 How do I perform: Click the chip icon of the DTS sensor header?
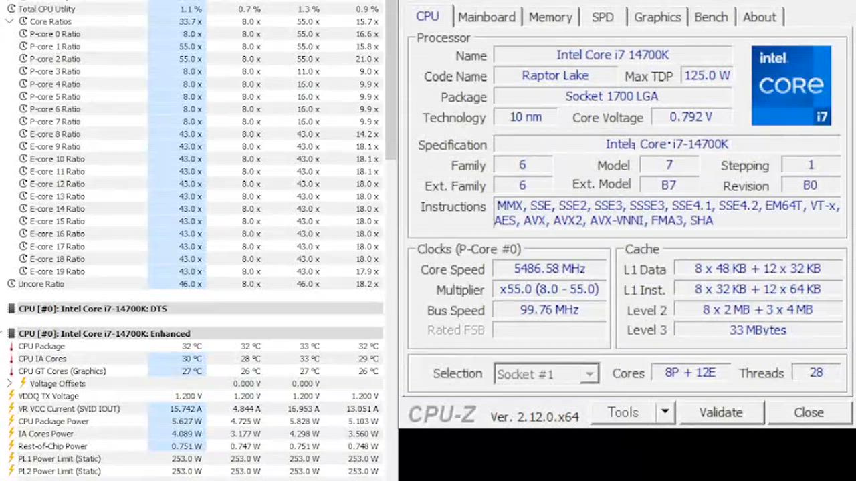pyautogui.click(x=11, y=309)
